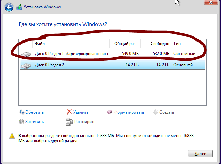Click the Создать partition link
221x164 pixels.
point(167,112)
